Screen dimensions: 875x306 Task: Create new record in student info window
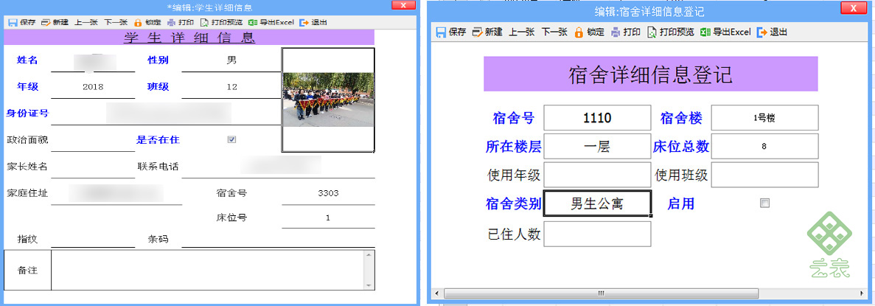pyautogui.click(x=55, y=23)
